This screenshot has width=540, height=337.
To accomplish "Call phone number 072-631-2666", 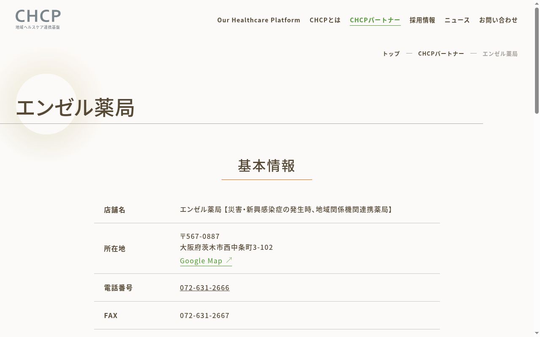I will point(205,288).
